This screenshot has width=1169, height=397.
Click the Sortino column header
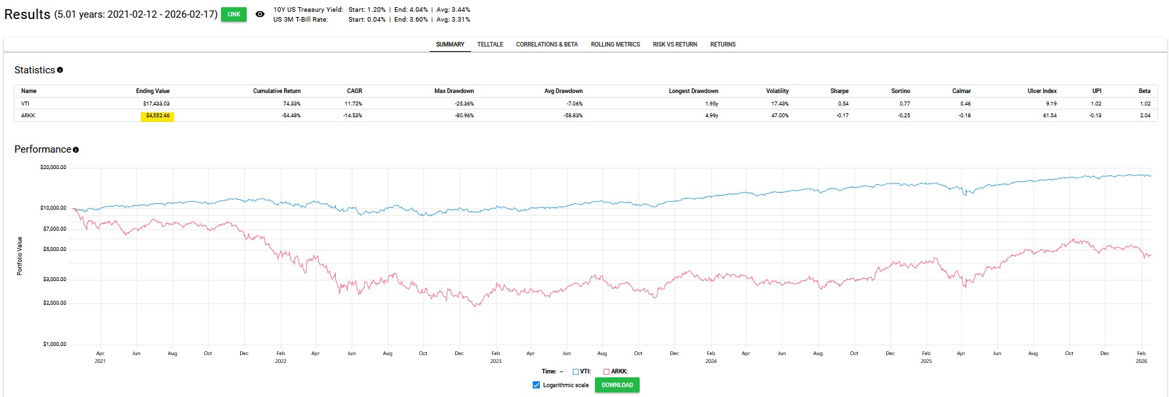tap(901, 91)
